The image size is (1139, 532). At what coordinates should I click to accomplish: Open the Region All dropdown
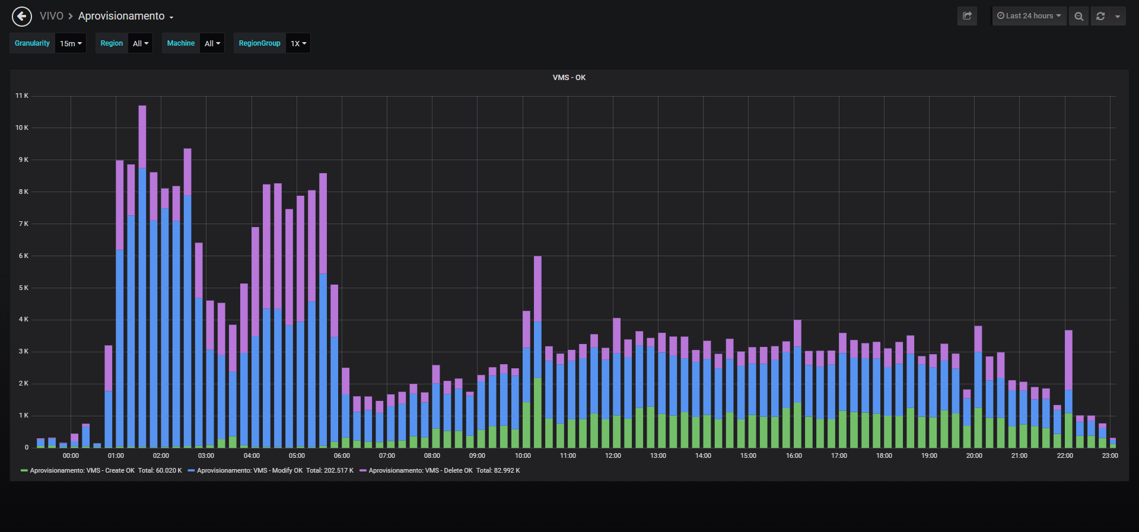(141, 43)
